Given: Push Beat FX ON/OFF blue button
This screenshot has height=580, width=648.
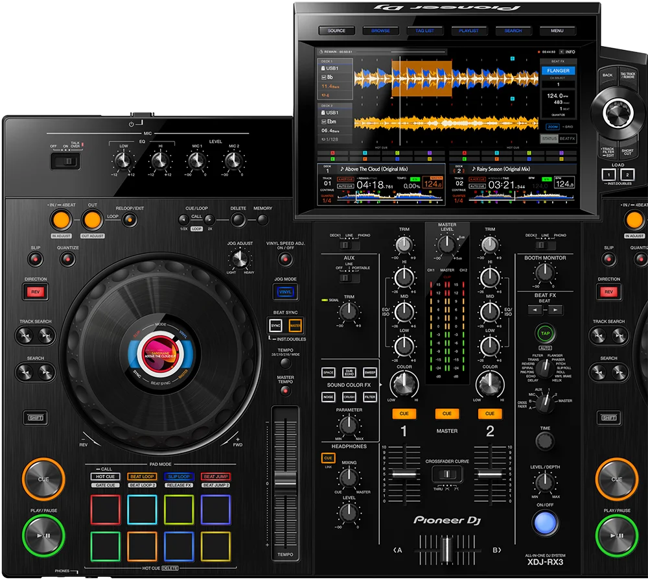Looking at the screenshot, I should (x=546, y=523).
